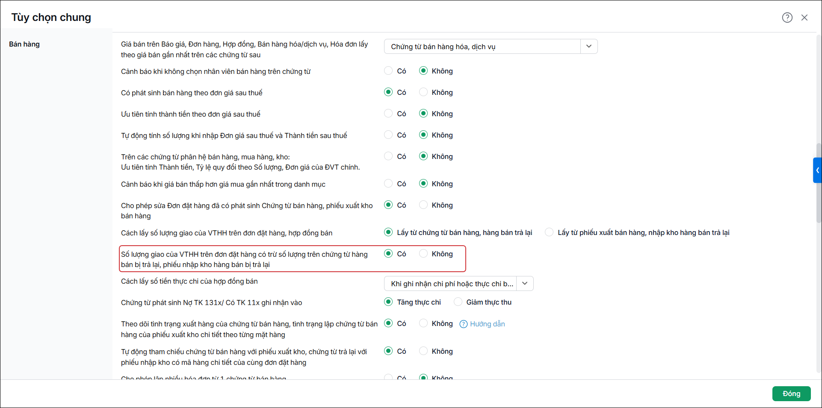Viewport: 822px width, 408px height.
Task: Click the label Cách lấy số lượng giao của VTHH
Action: click(227, 233)
